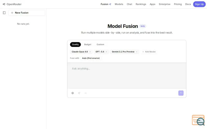The width and height of the screenshot is (207, 129).
Task: Open the floating assistant widget icon
Action: pos(198,120)
